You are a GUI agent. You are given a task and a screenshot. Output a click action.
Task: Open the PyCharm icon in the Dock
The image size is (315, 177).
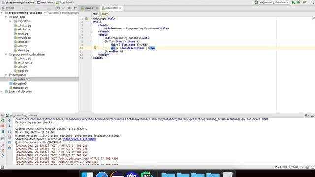tap(147, 175)
